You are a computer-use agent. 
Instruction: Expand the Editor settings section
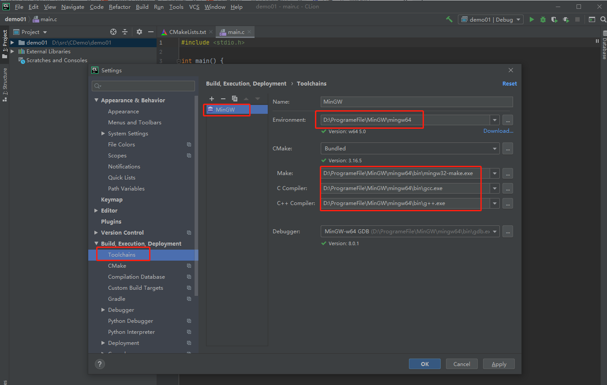(x=97, y=210)
